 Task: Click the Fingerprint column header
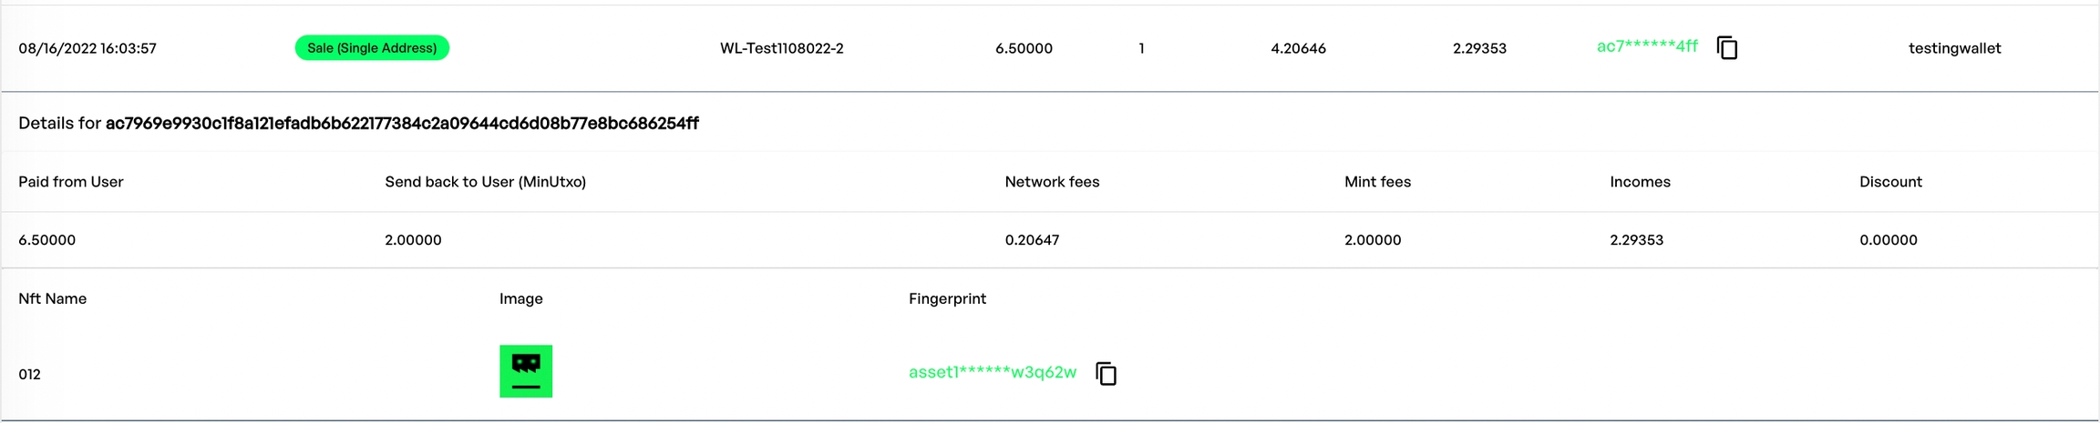pos(947,298)
